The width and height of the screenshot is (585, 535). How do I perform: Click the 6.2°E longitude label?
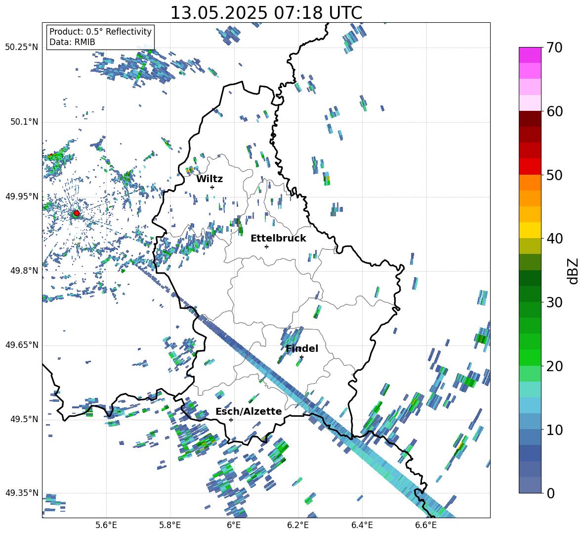(298, 525)
